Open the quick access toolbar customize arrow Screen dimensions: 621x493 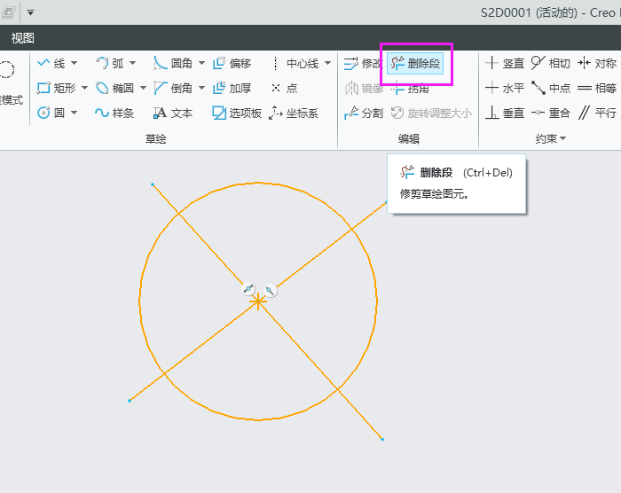point(30,12)
